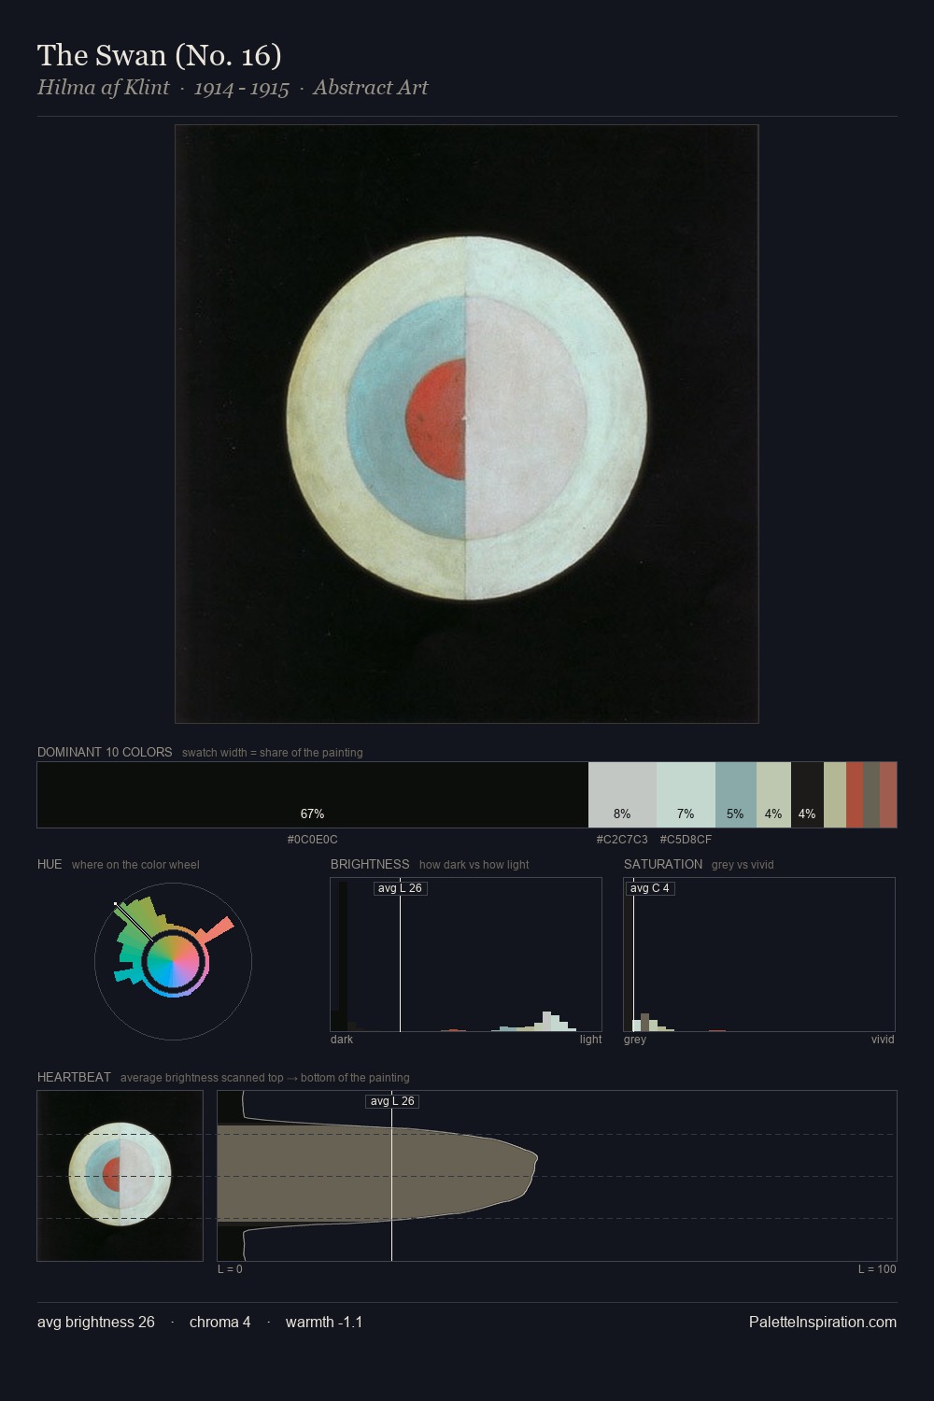Choose the brownish-grey swatch near the end
This screenshot has height=1401, width=934.
pos(871,795)
